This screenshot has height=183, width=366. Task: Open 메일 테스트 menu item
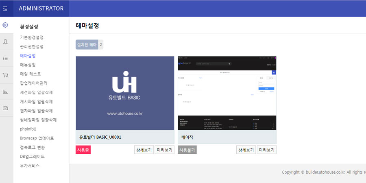click(30, 74)
